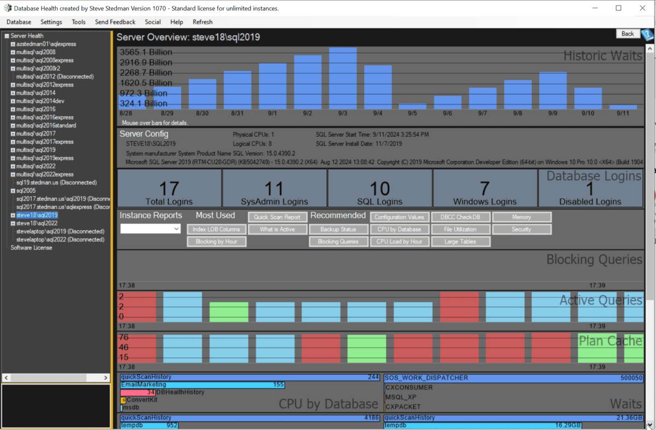656x430 pixels.
Task: Select Software License tree item
Action: click(x=31, y=248)
